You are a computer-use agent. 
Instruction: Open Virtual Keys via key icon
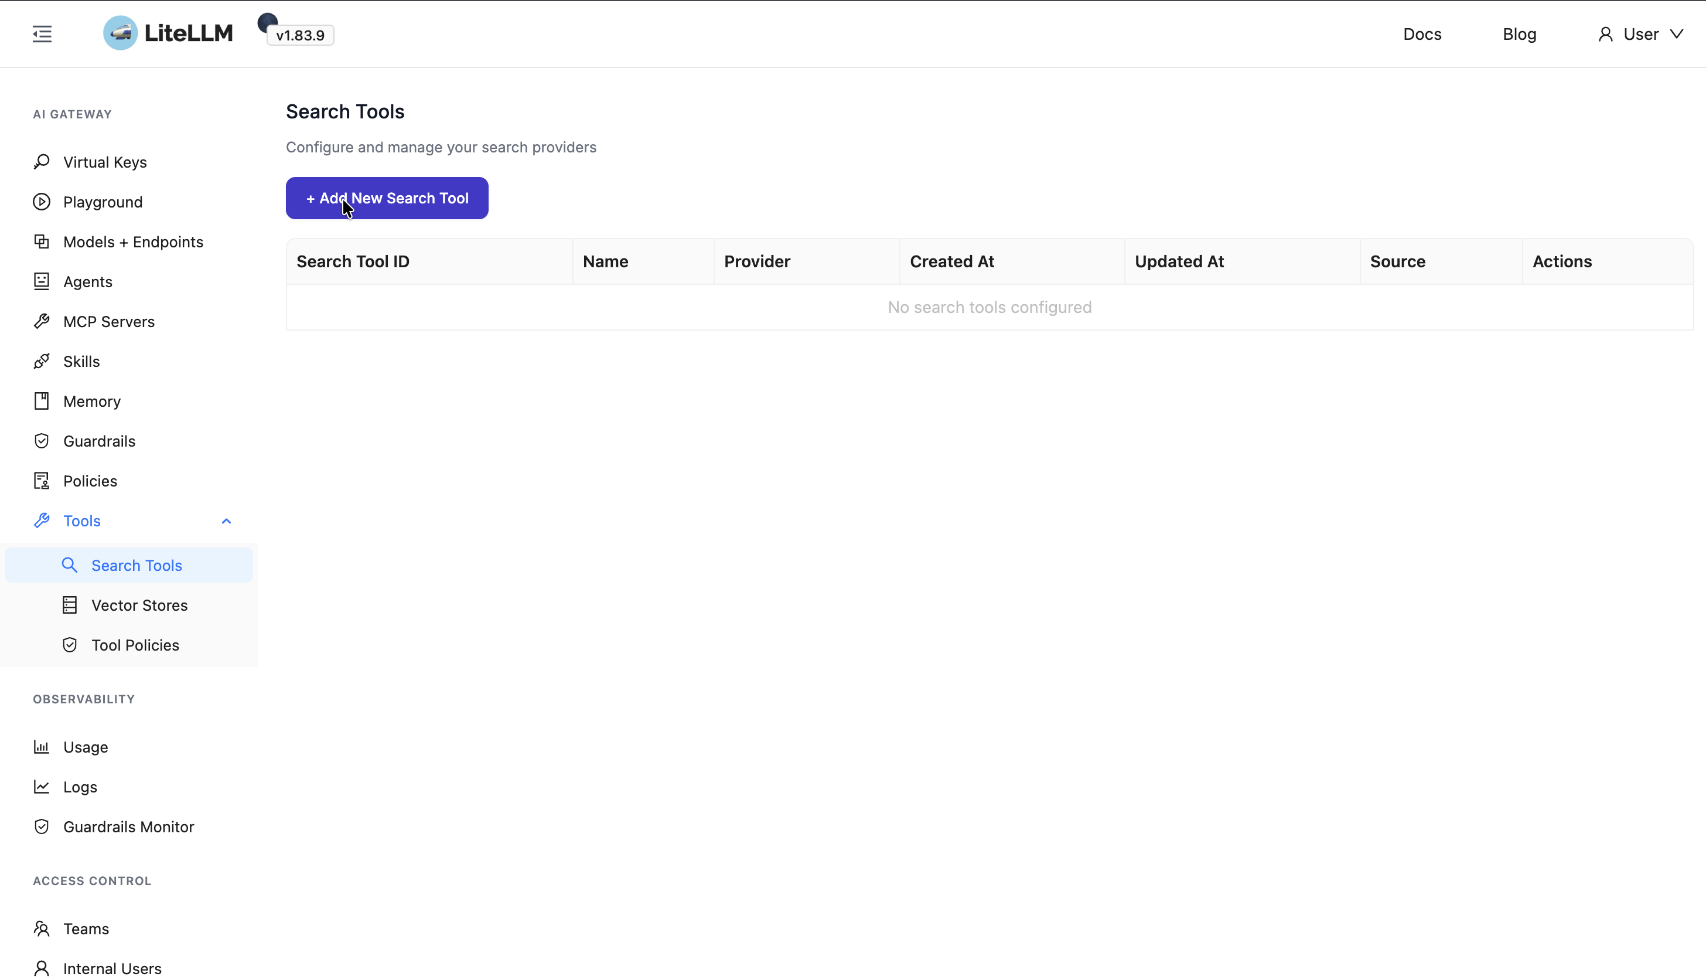click(x=42, y=162)
